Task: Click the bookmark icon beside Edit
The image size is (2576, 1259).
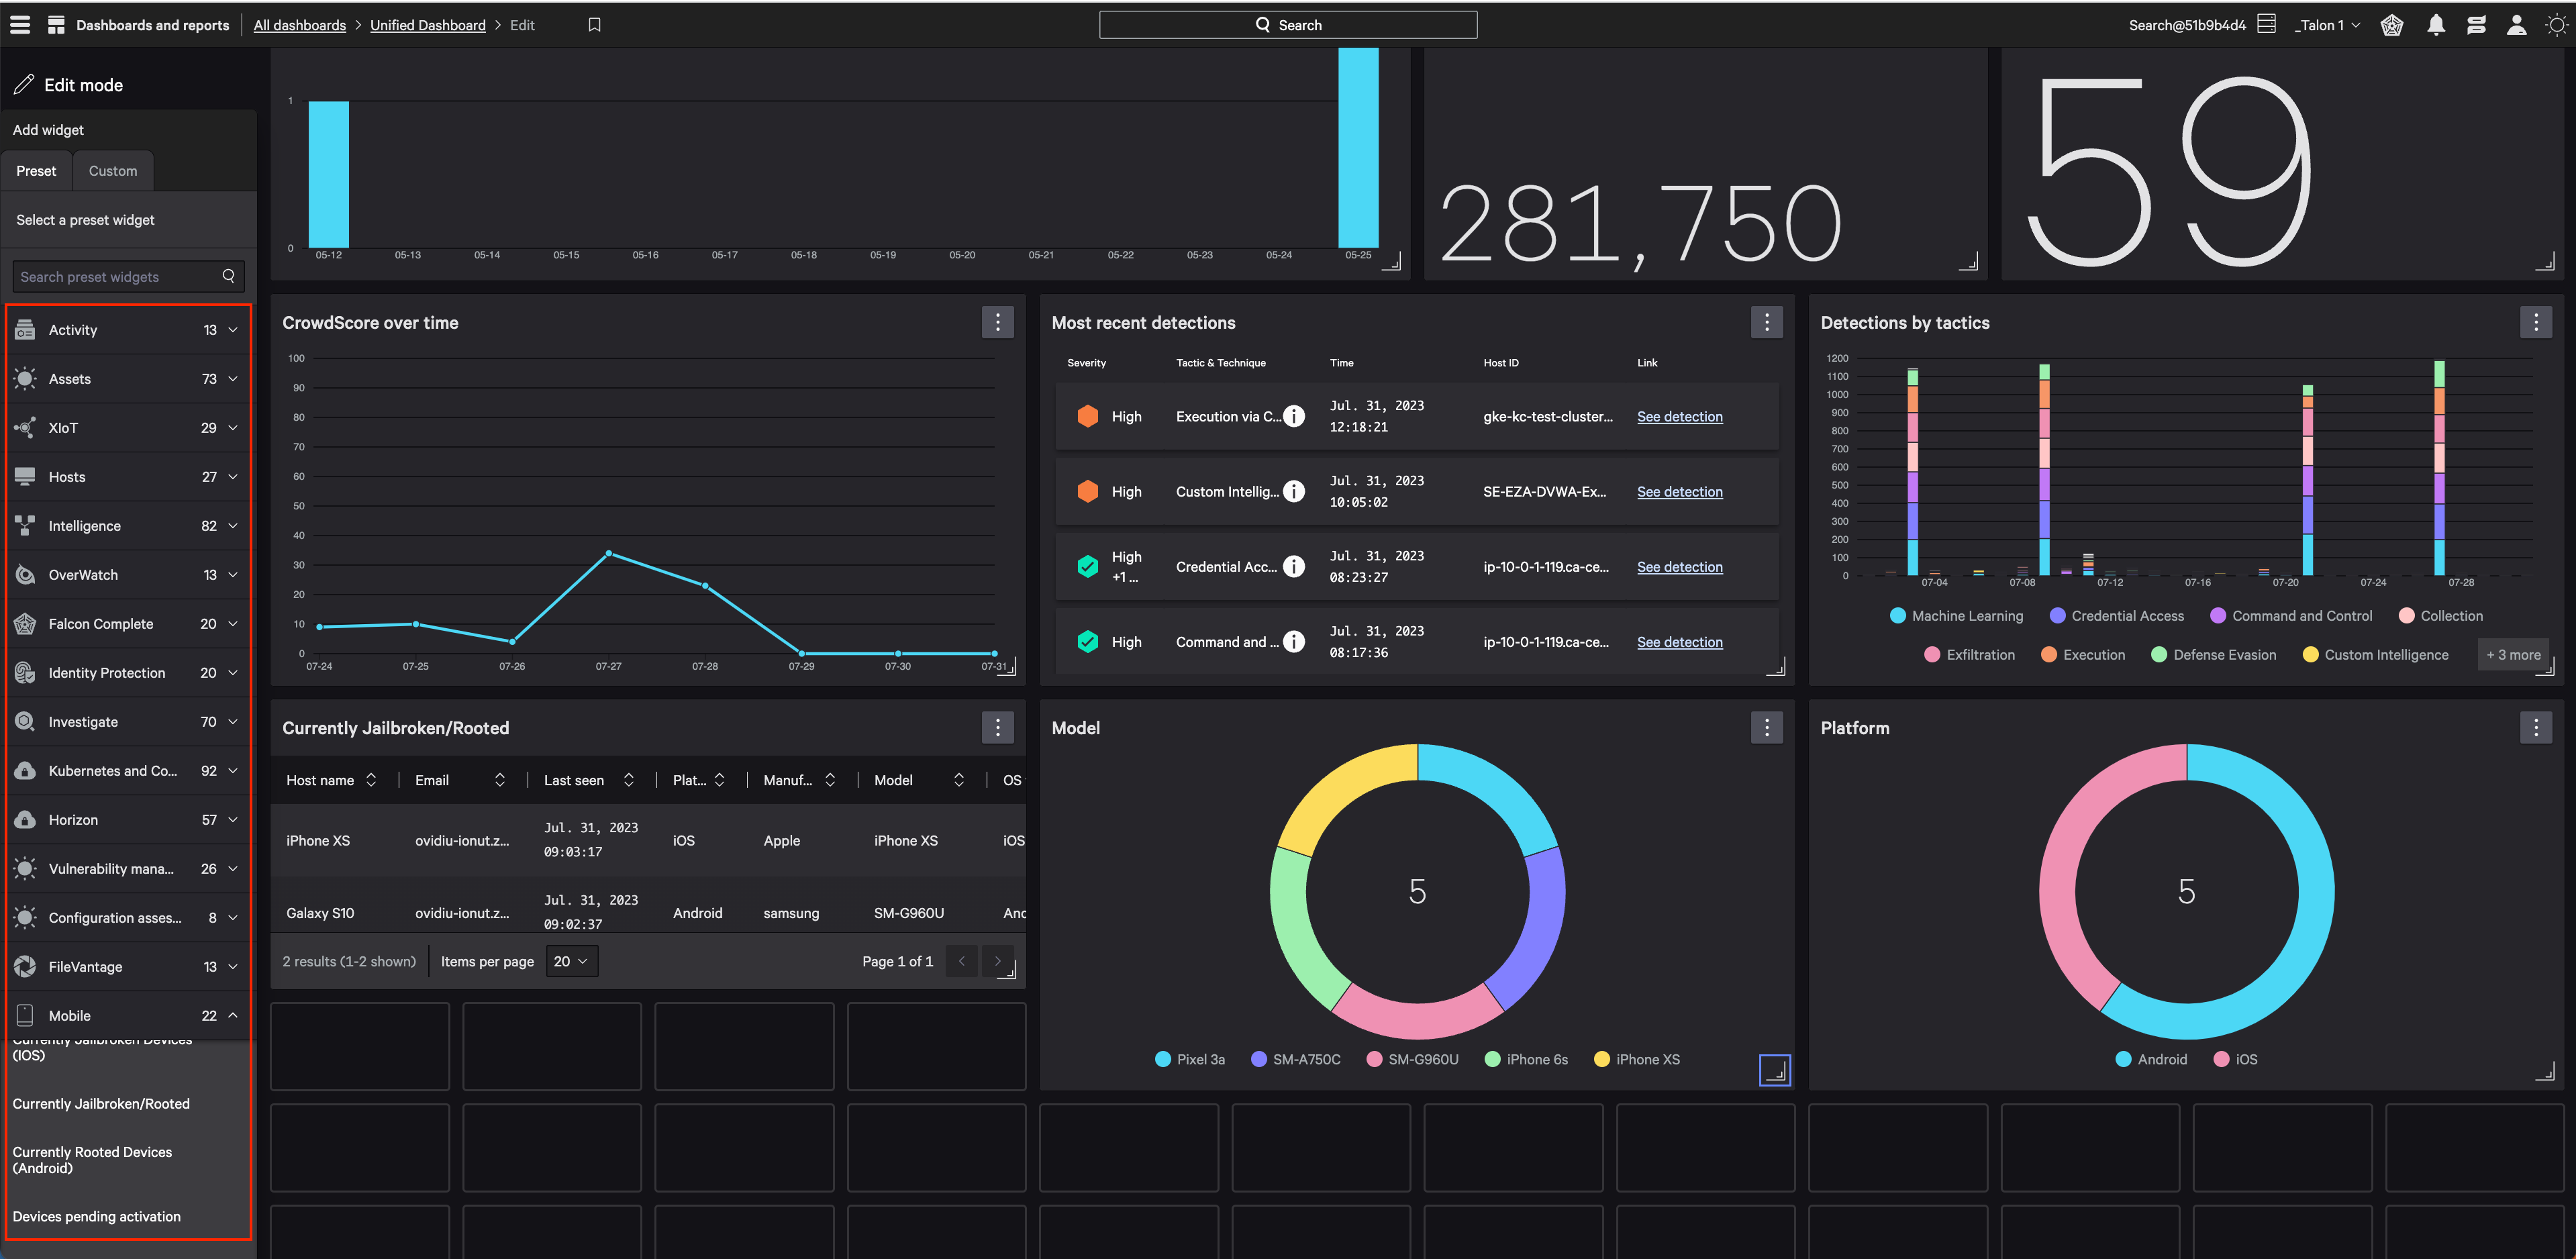Action: 594,25
